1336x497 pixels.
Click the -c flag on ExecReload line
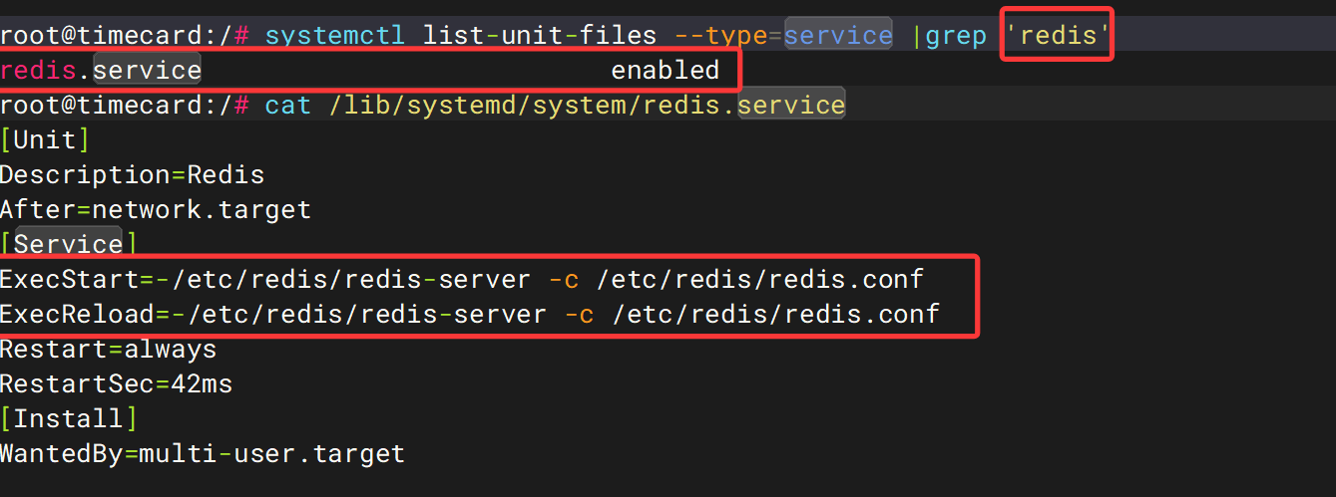coord(579,315)
